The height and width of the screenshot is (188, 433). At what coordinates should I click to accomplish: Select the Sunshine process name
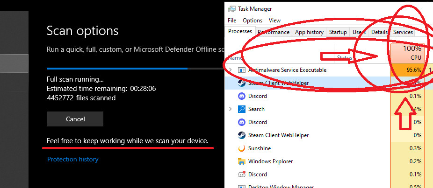click(x=260, y=148)
